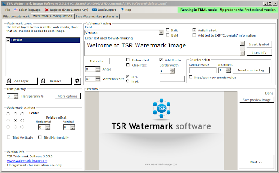Select top-right watermark location radio
Image resolution: width=279 pixels, height=173 pixels.
pos(22,114)
